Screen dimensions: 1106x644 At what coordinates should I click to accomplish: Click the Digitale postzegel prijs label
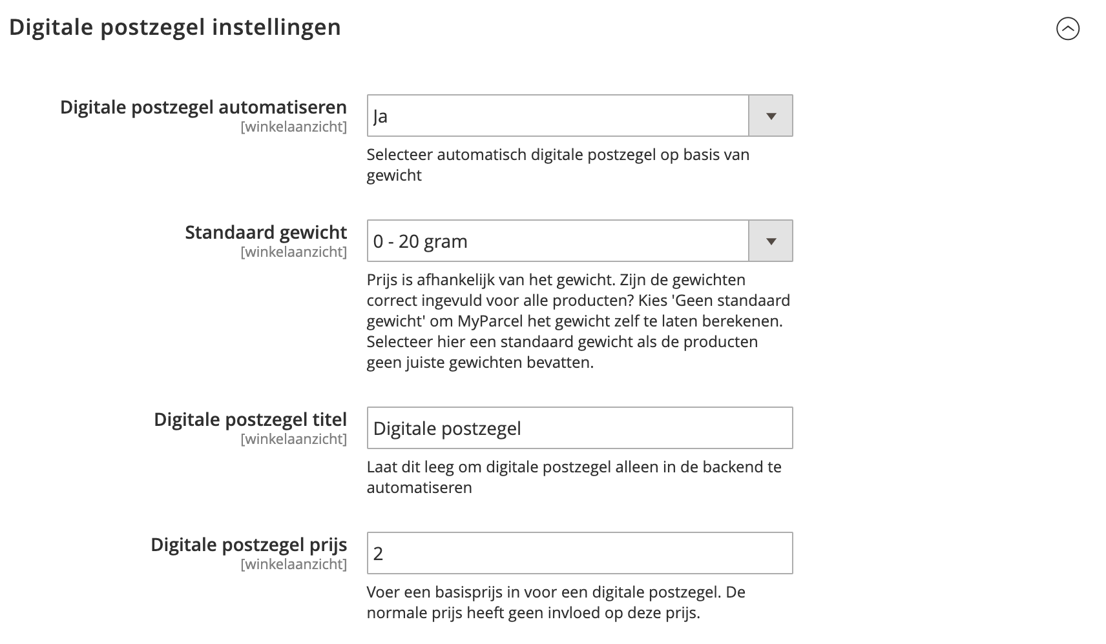pos(248,544)
